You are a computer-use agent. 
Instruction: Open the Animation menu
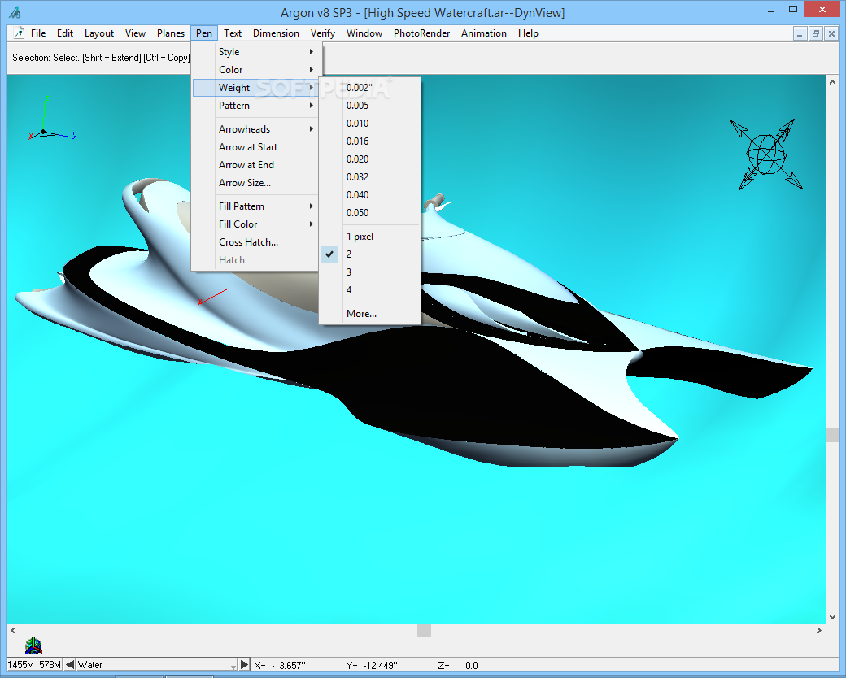(483, 33)
